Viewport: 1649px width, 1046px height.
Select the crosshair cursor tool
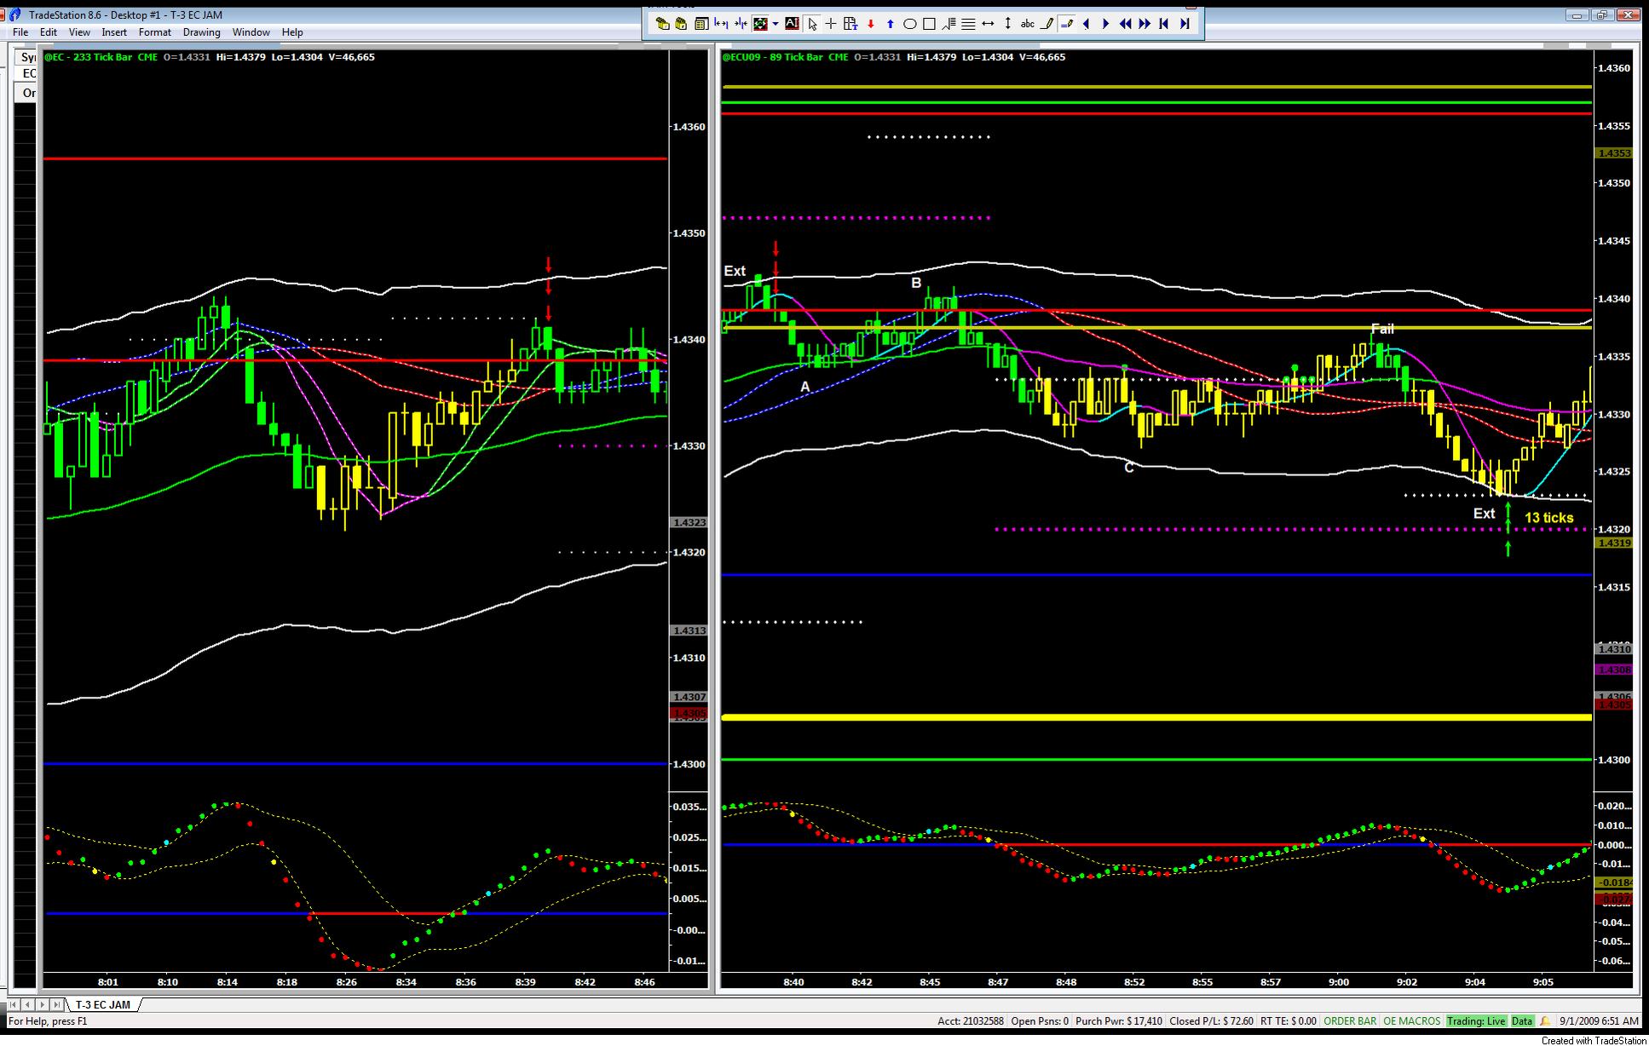(x=831, y=24)
